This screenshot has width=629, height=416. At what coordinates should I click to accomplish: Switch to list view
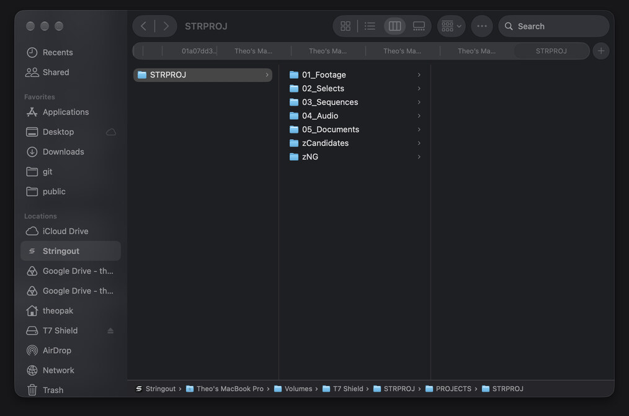click(x=370, y=26)
